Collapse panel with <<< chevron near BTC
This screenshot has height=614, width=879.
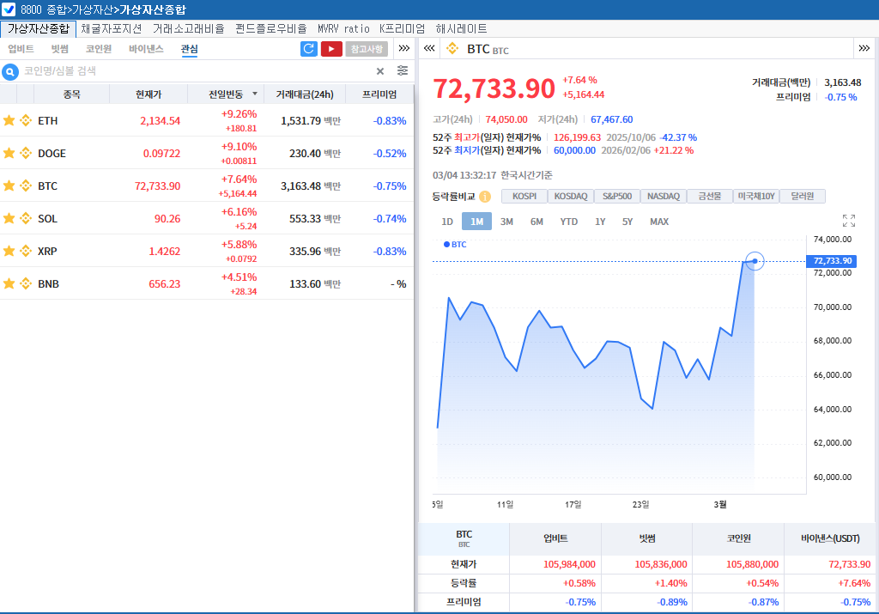coord(429,49)
